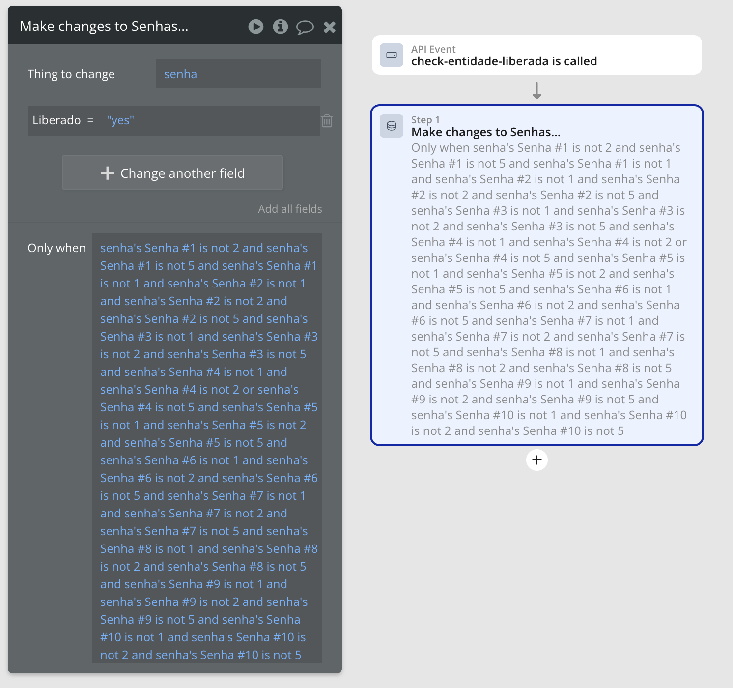
Task: Add a new step with plus button
Action: [537, 460]
